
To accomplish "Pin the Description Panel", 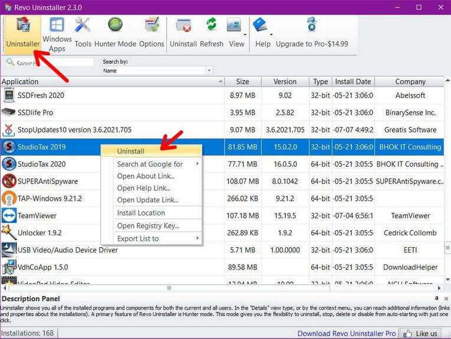I will [x=437, y=298].
